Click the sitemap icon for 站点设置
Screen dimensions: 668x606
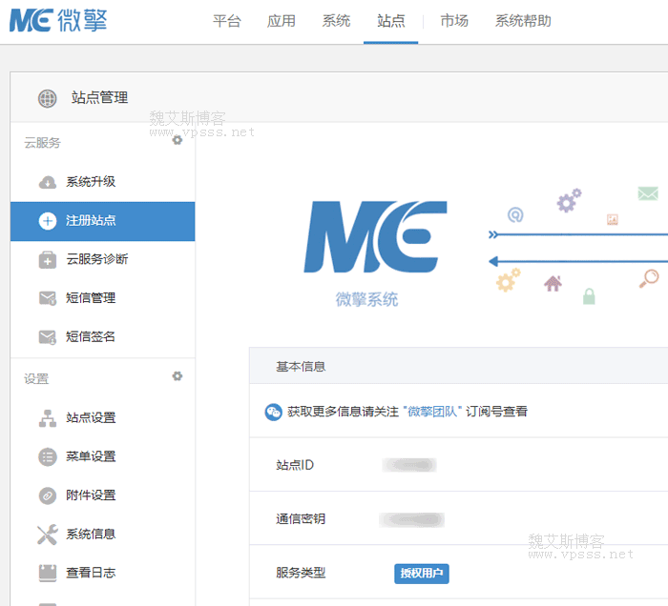click(48, 418)
